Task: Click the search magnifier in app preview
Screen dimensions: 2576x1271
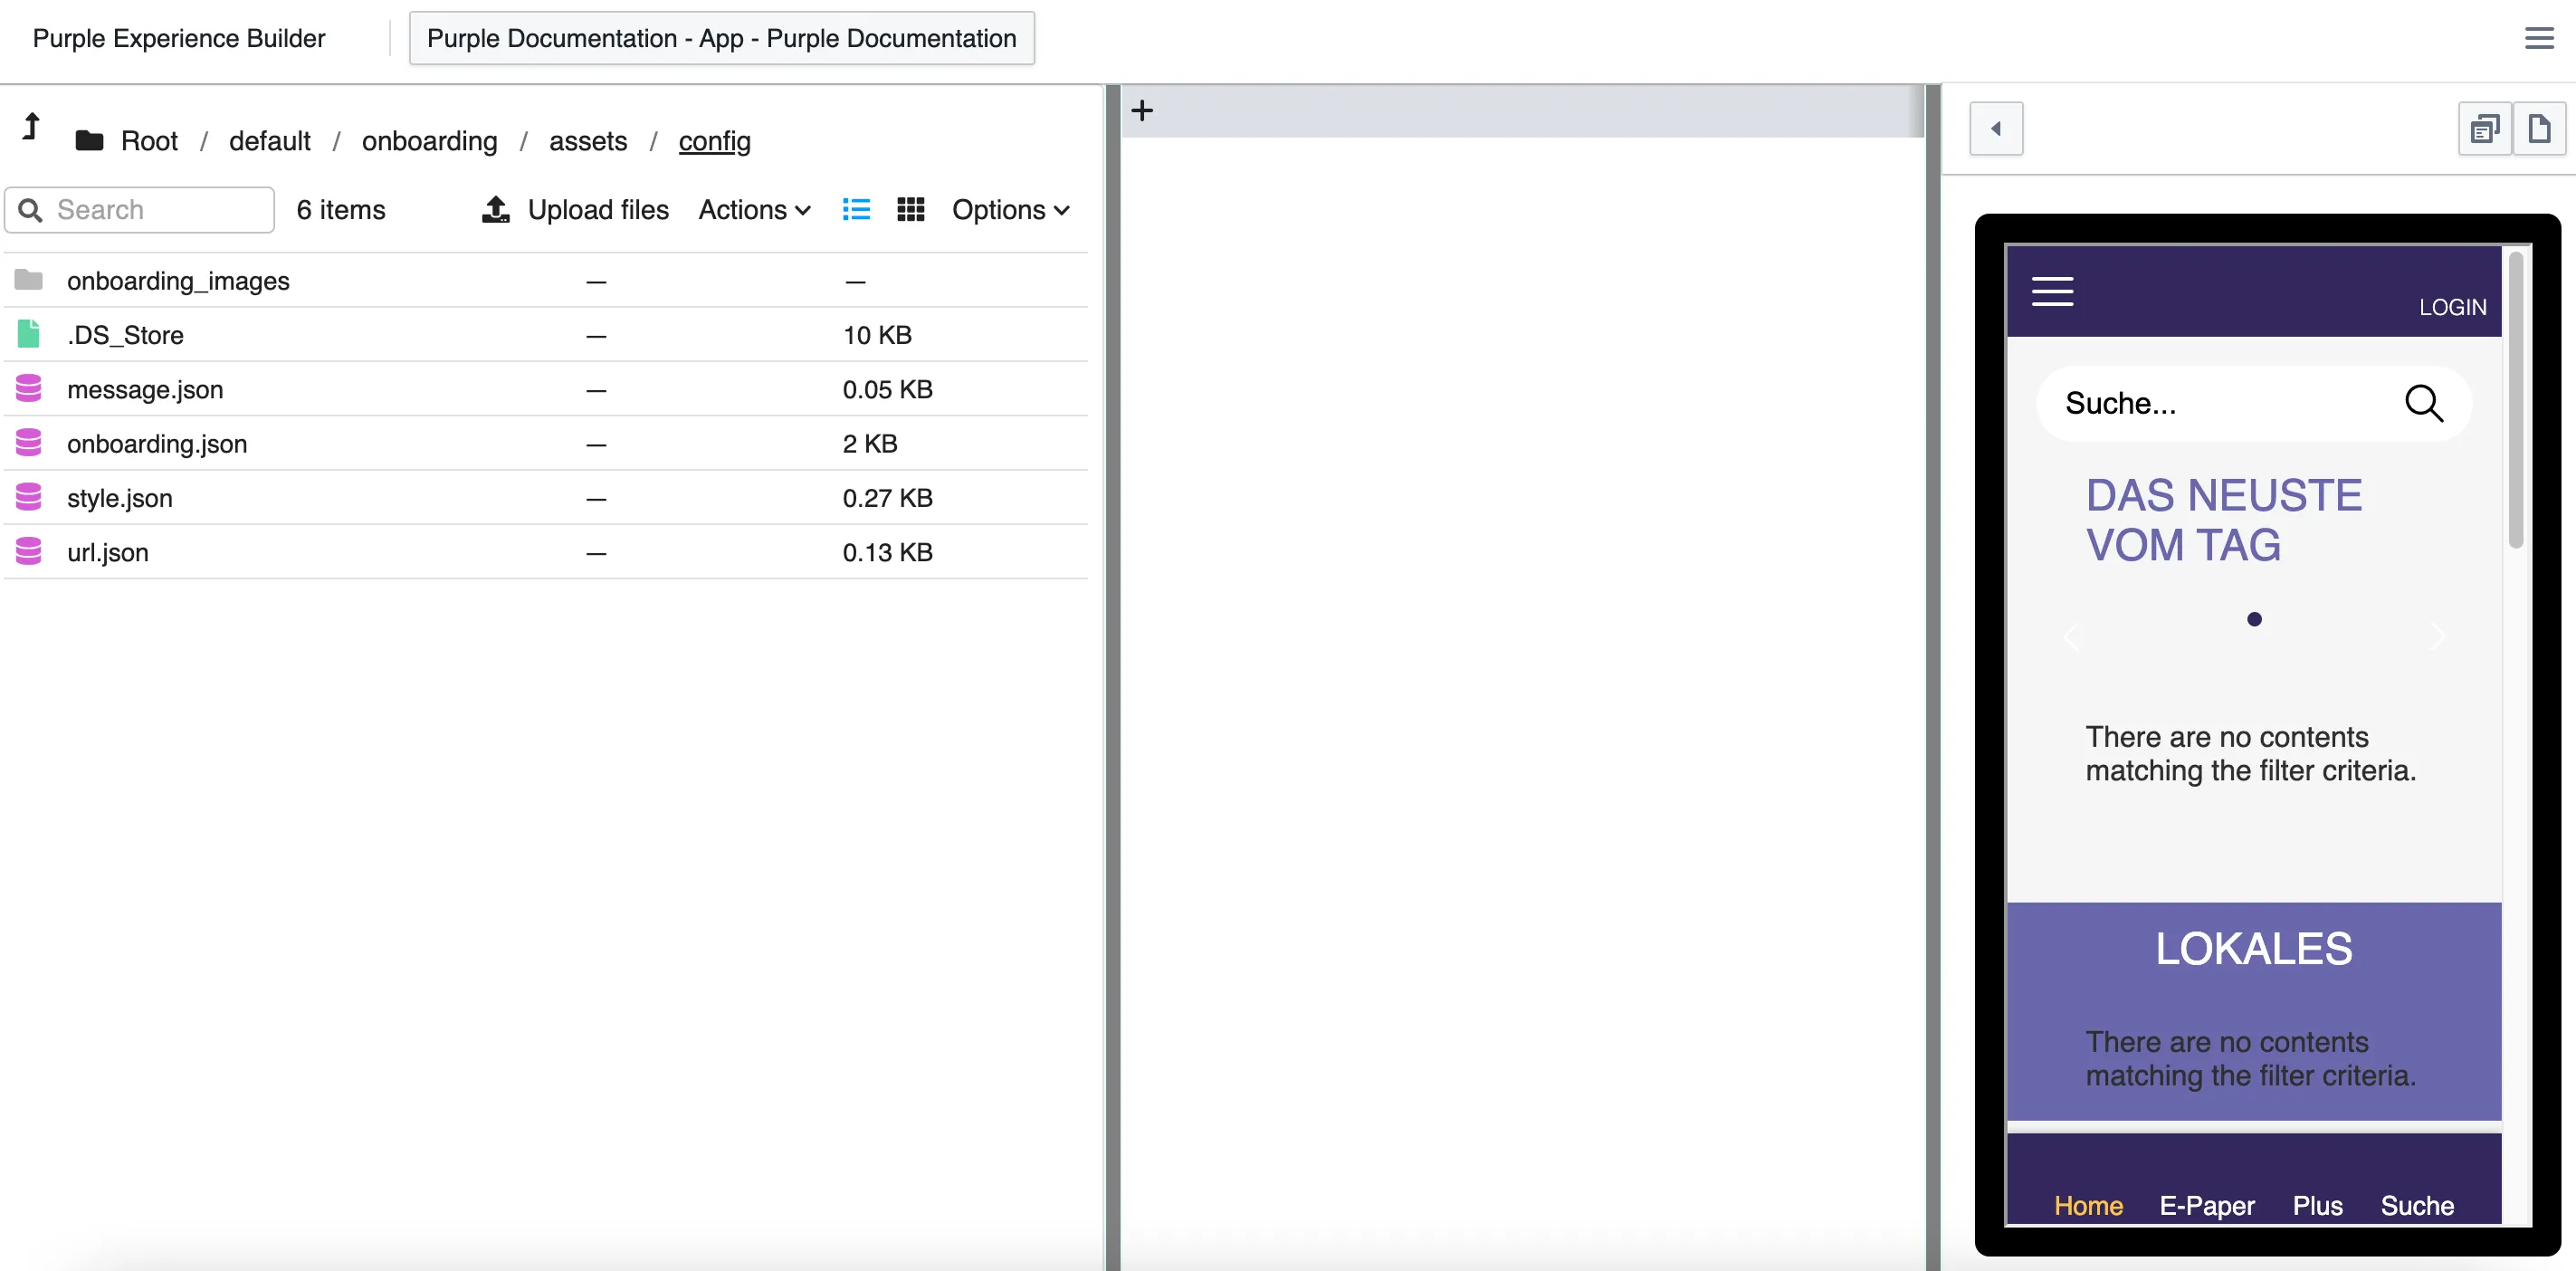Action: tap(2424, 403)
